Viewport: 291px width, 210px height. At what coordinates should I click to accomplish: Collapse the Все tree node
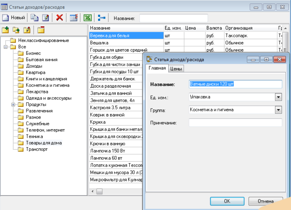pos(6,47)
